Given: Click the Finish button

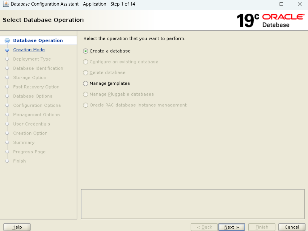Looking at the screenshot, I should tap(262, 227).
